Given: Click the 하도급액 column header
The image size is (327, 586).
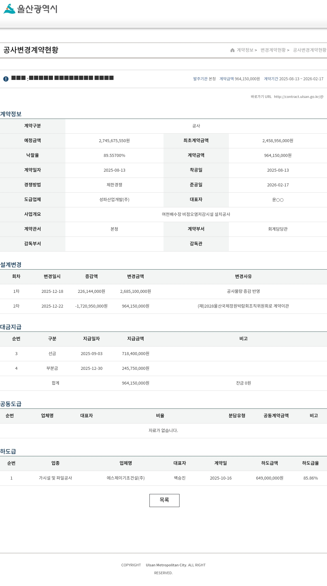Looking at the screenshot, I should [x=270, y=463].
